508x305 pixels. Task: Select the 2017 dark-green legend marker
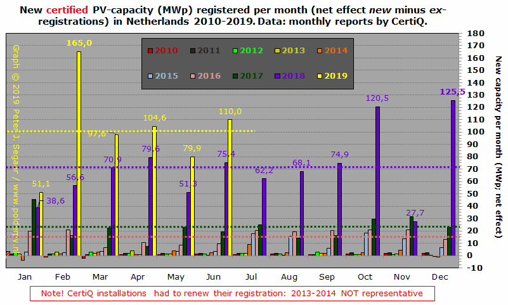click(235, 76)
